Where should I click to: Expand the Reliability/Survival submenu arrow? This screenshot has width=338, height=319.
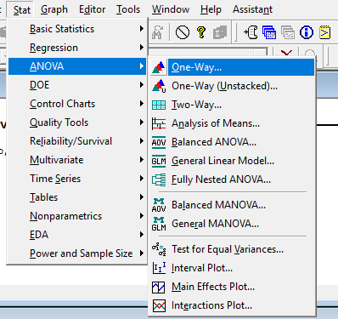tap(142, 141)
